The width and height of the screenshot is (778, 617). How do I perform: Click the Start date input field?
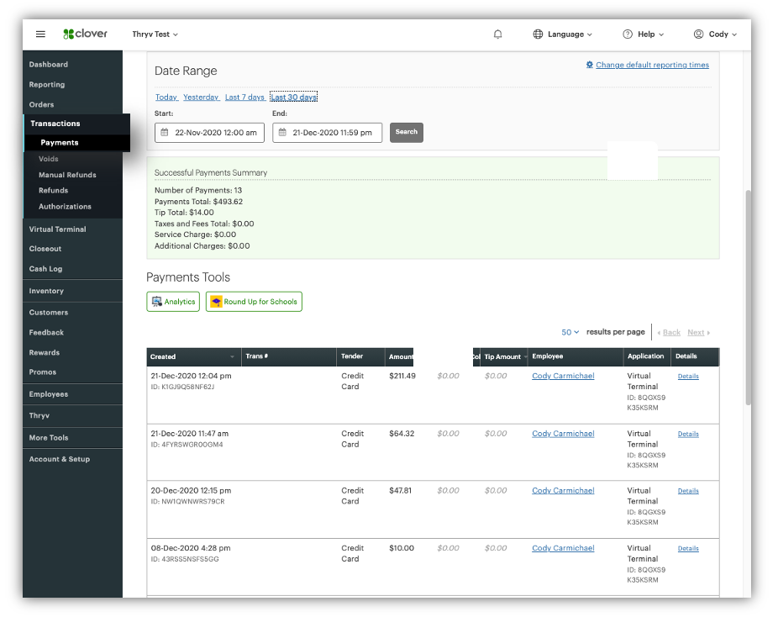pos(209,133)
